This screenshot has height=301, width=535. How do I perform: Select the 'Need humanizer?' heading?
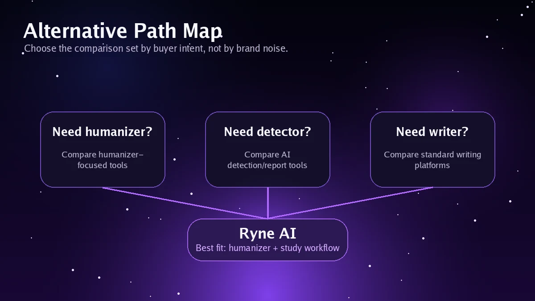pos(103,132)
